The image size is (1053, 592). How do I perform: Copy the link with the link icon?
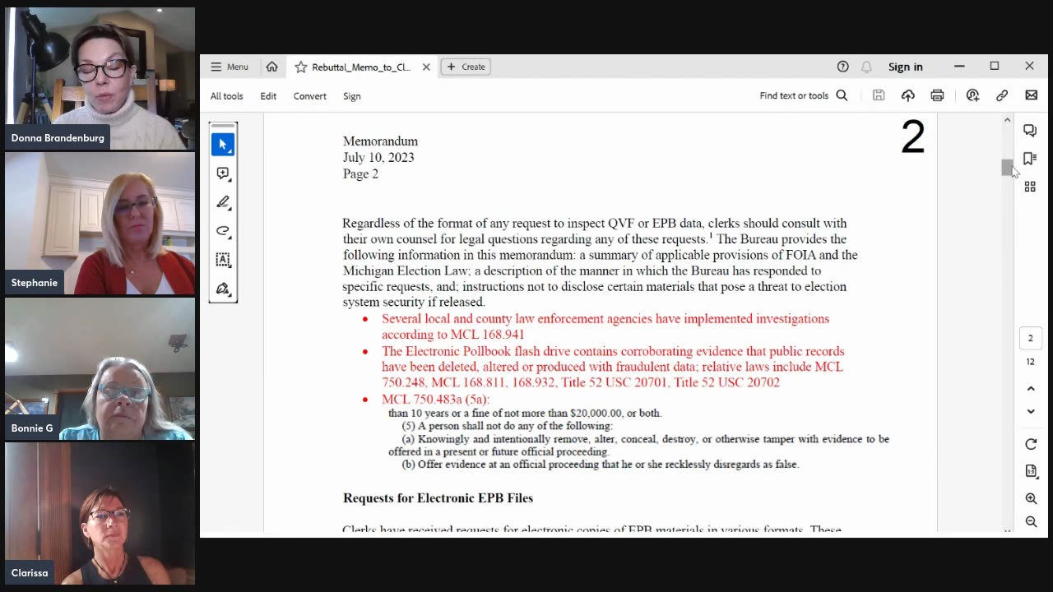pyautogui.click(x=1002, y=95)
